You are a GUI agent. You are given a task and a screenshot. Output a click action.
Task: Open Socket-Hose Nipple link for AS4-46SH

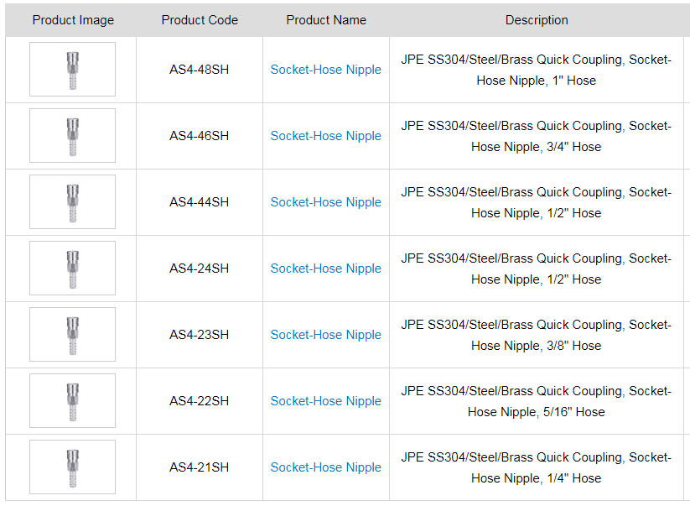tap(325, 136)
